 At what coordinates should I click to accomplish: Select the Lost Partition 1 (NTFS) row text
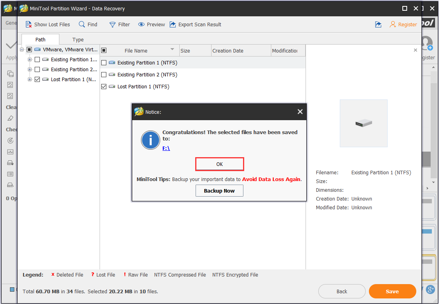(x=143, y=86)
